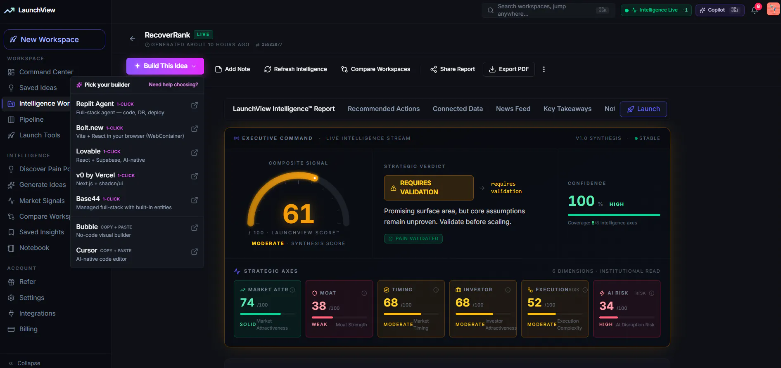The image size is (781, 368).
Task: Click the Pipeline sidebar icon
Action: [11, 120]
